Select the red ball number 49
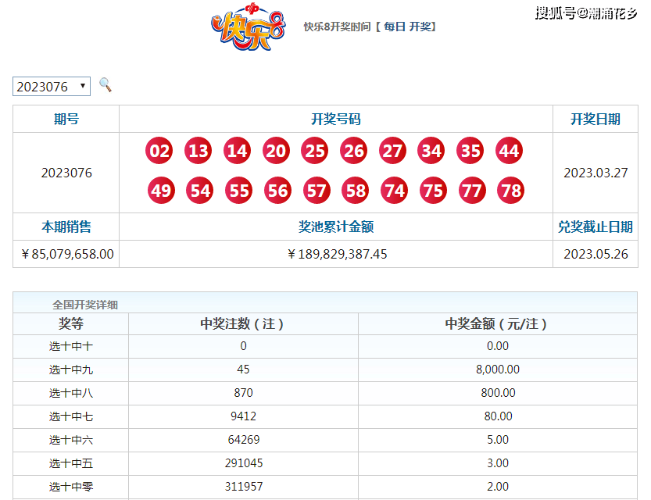This screenshot has width=651, height=500. 161,191
